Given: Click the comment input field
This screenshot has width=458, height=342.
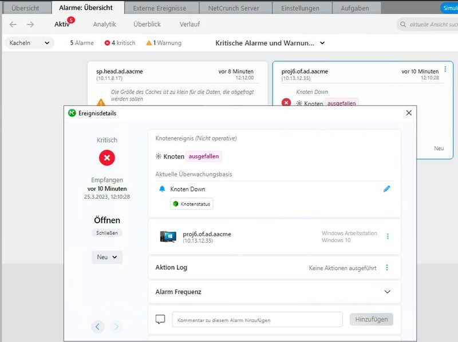Looking at the screenshot, I should click(258, 319).
